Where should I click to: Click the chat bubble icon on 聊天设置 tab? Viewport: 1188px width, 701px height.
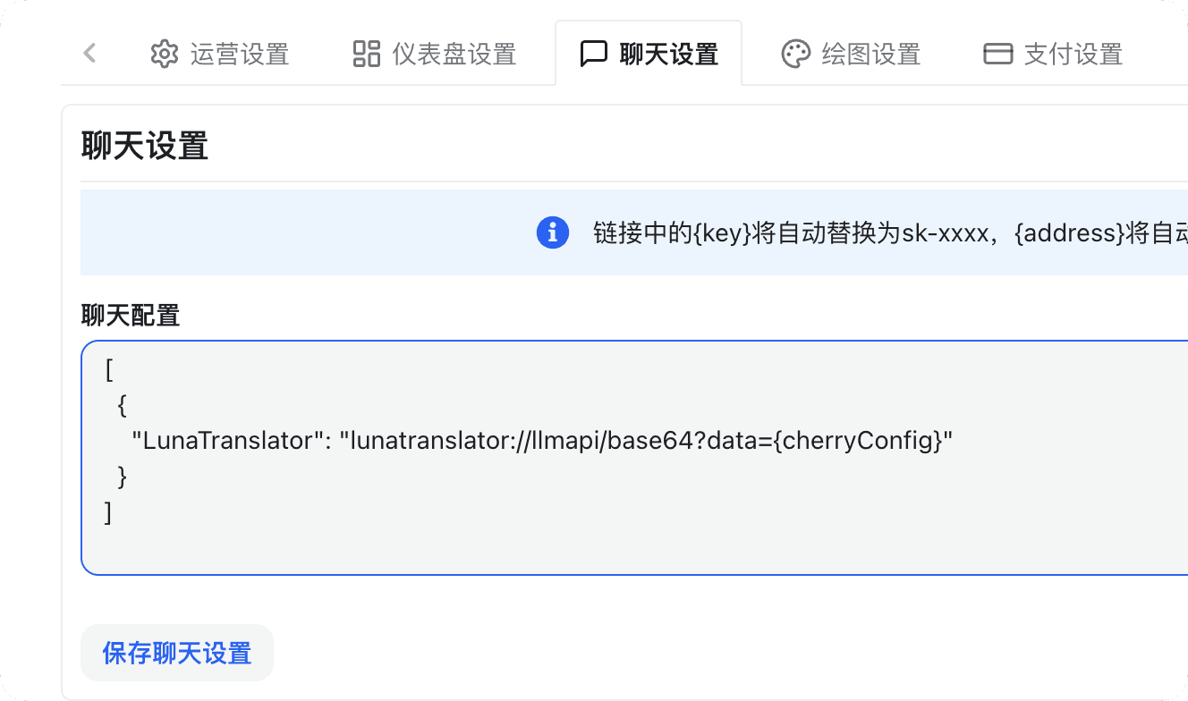[591, 54]
